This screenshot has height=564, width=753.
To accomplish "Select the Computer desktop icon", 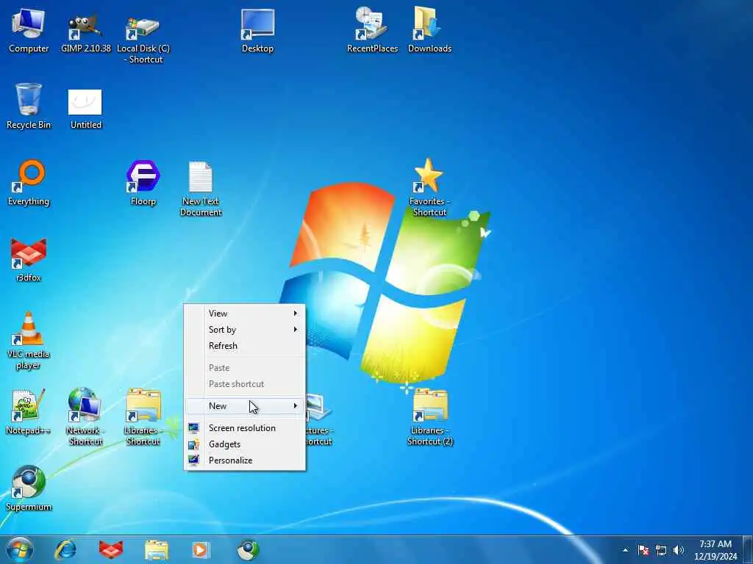I will (29, 29).
